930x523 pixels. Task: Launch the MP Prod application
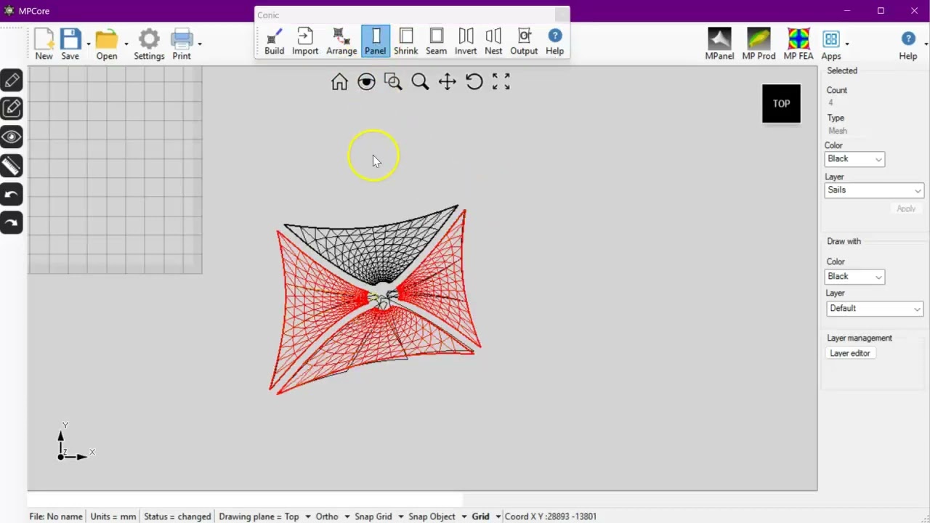point(759,44)
